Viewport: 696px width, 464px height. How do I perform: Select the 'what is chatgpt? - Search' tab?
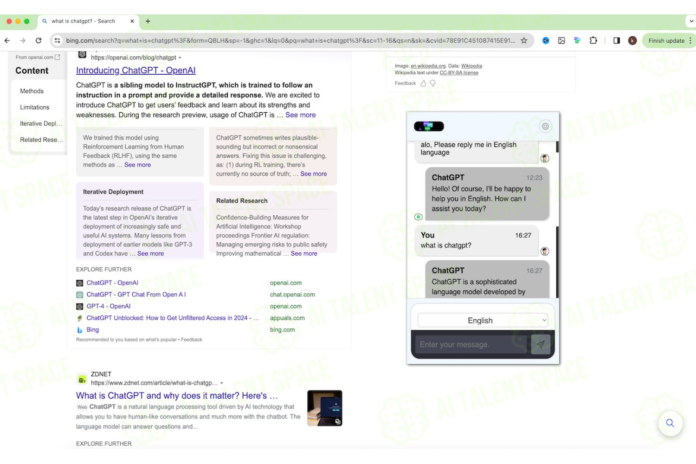point(88,21)
